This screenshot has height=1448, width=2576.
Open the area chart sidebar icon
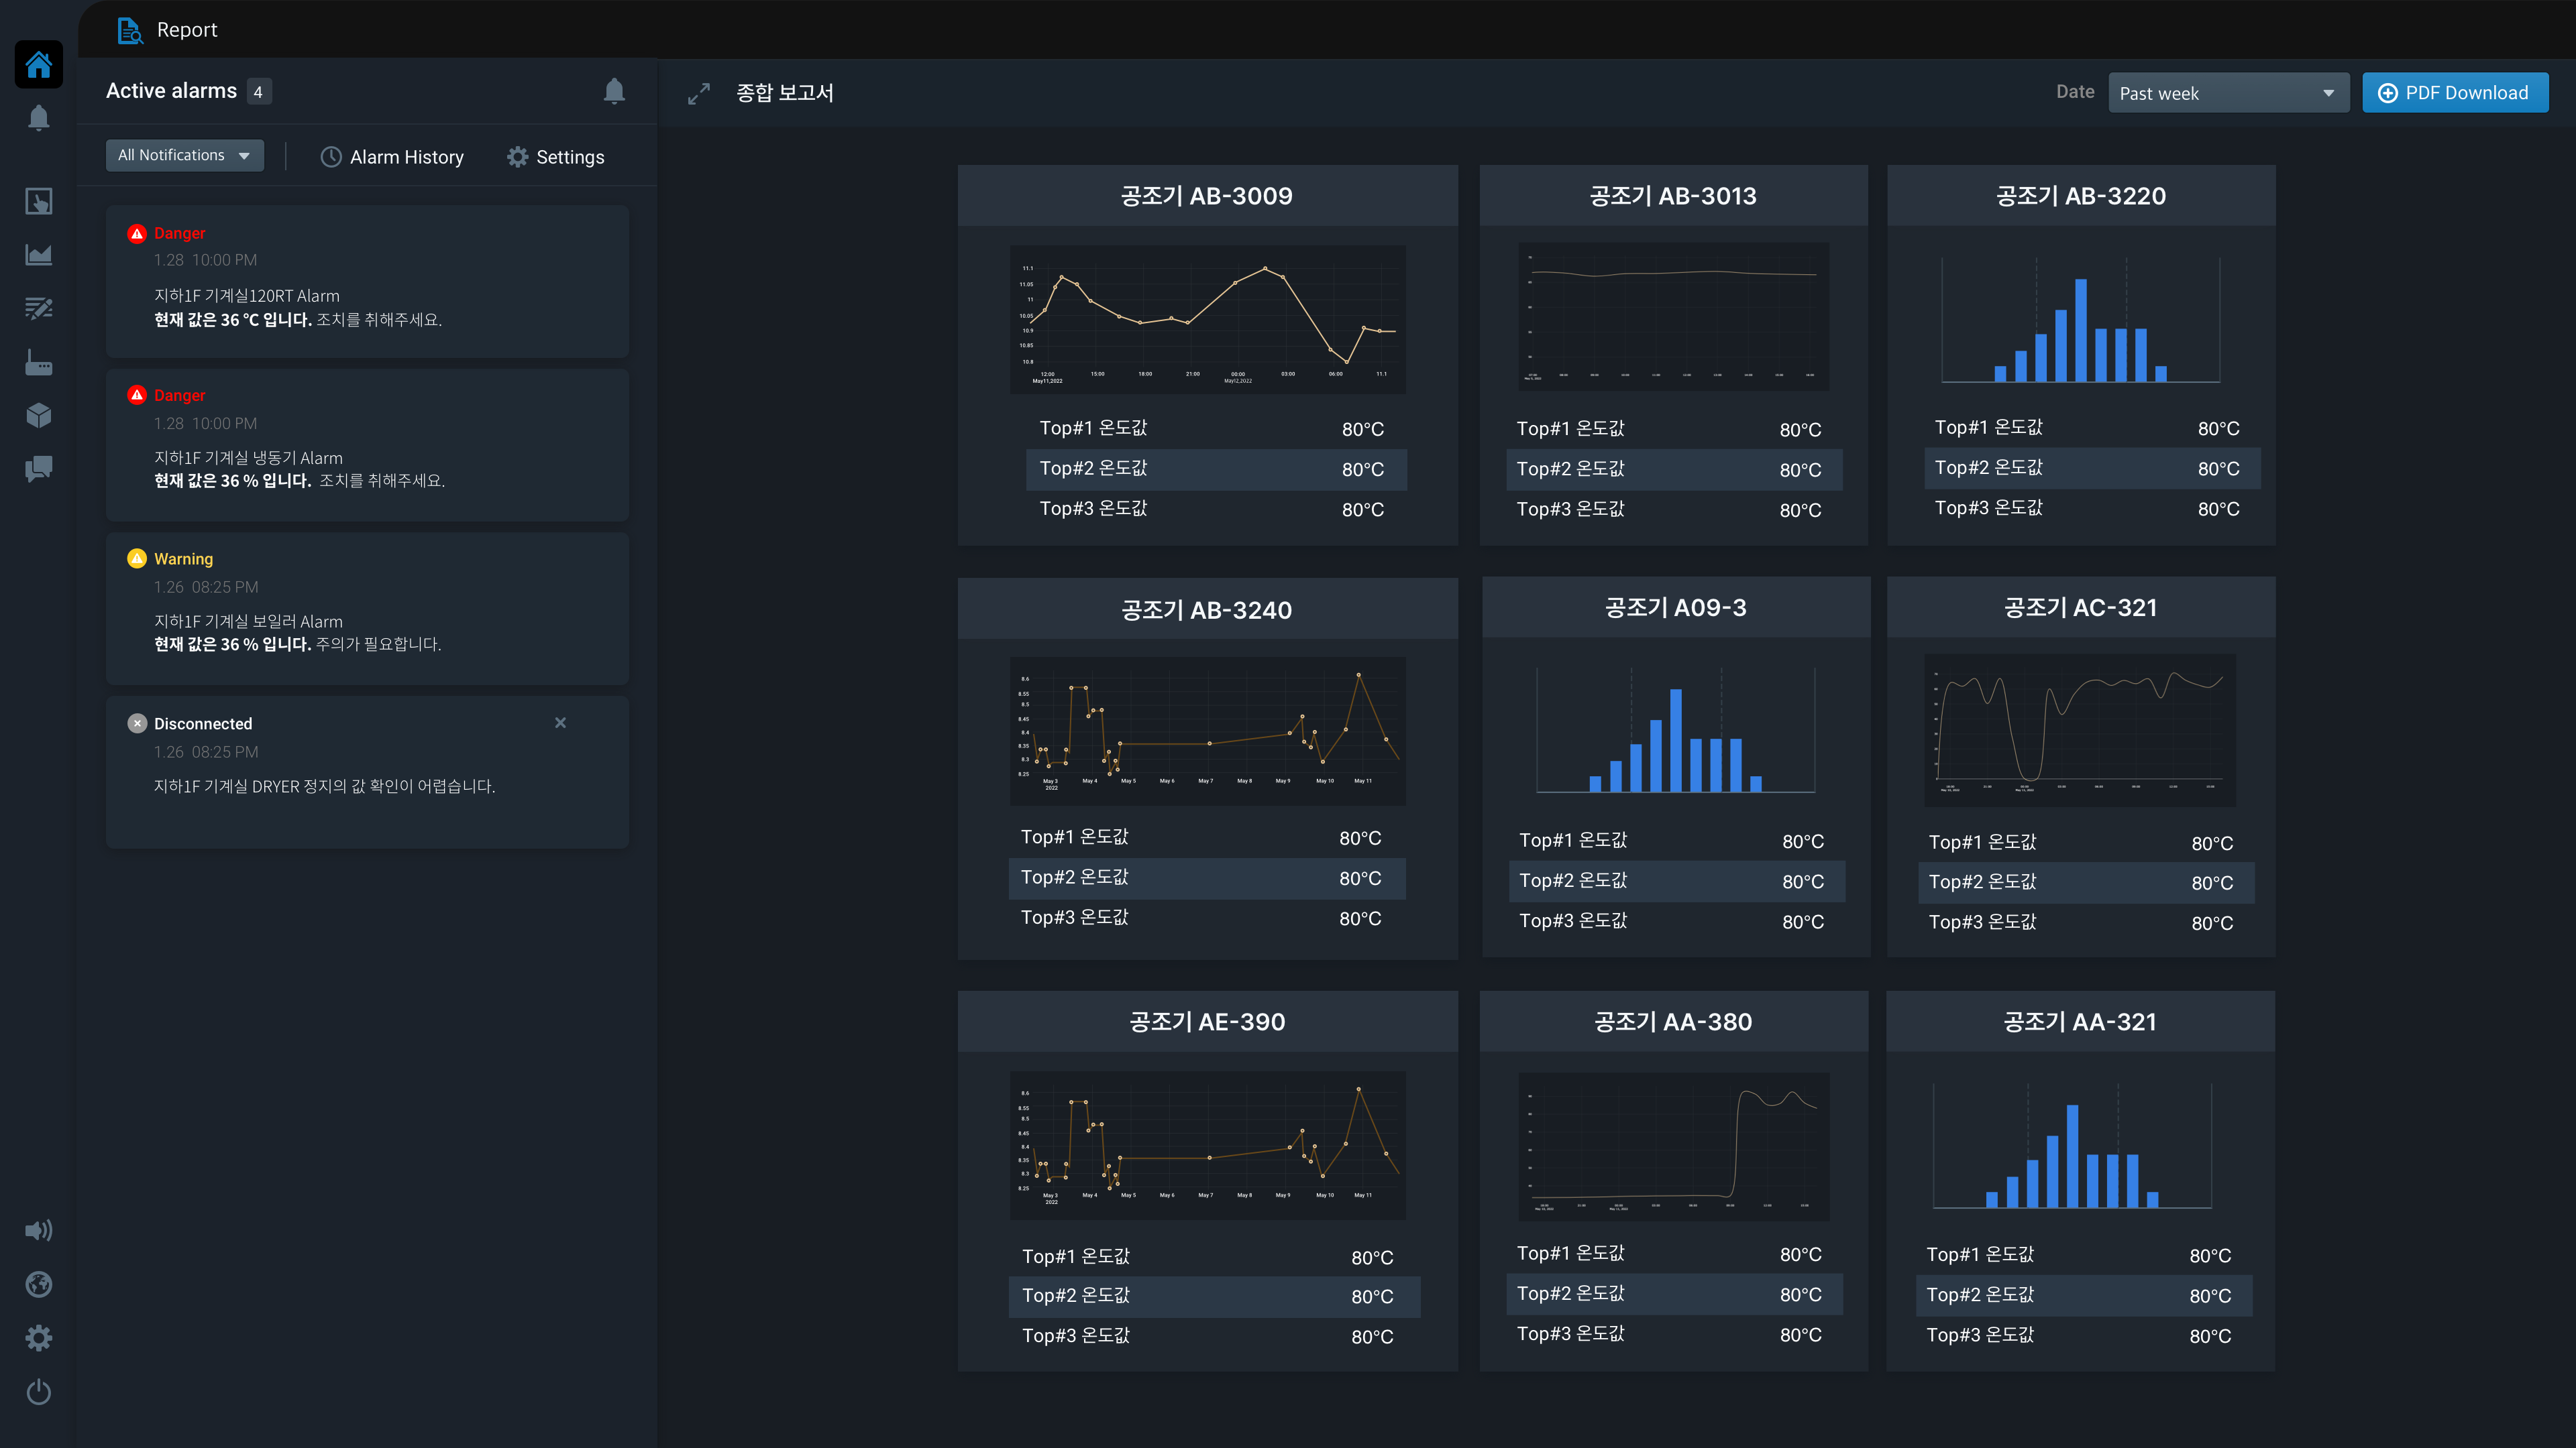39,255
